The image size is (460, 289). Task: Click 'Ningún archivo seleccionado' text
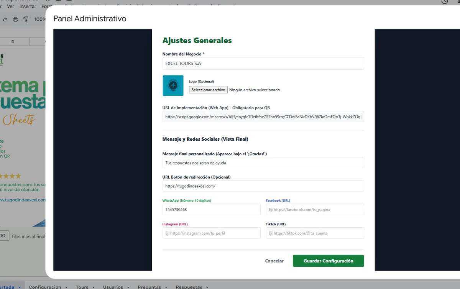(255, 90)
